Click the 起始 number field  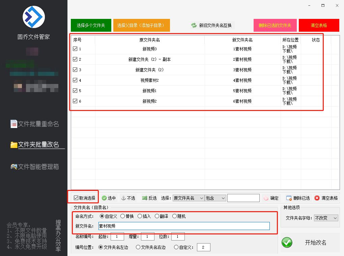point(117,236)
